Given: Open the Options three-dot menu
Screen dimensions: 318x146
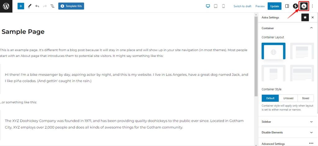Looking at the screenshot, I should pos(312,6).
